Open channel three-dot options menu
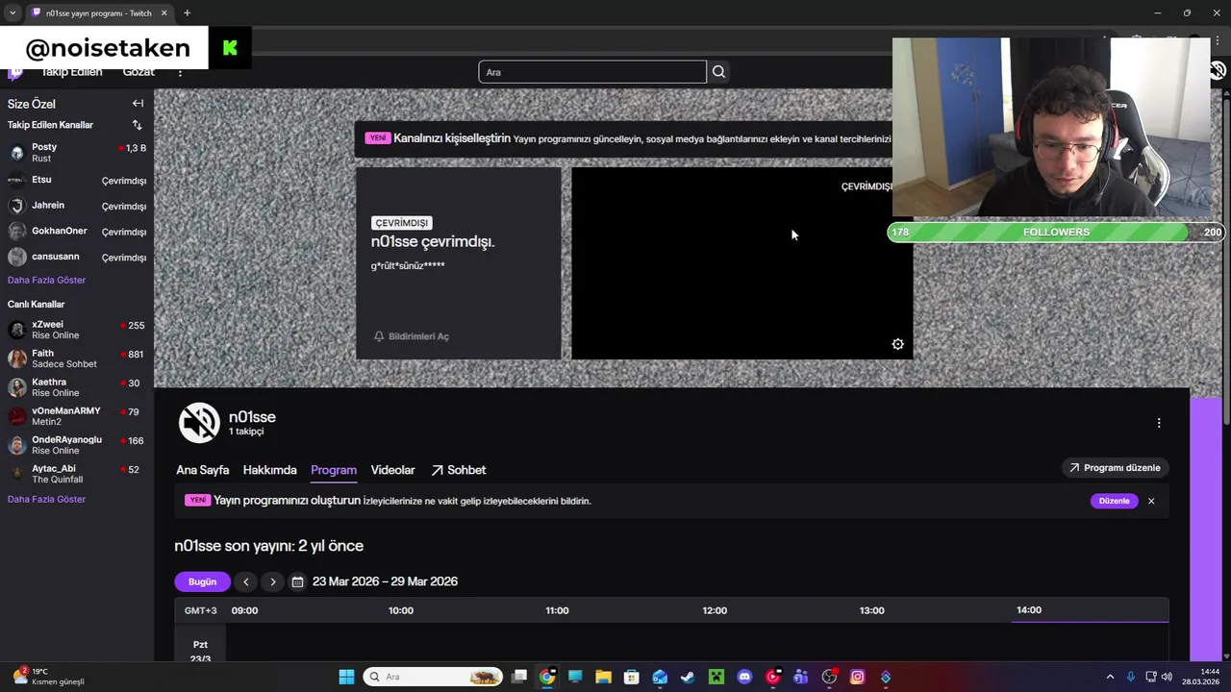This screenshot has width=1231, height=692. point(1159,423)
